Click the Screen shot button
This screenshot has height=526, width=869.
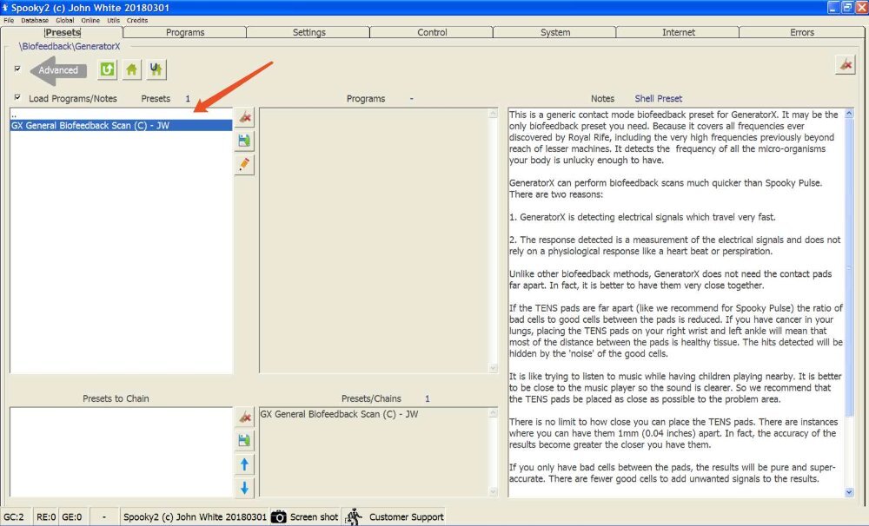(305, 516)
